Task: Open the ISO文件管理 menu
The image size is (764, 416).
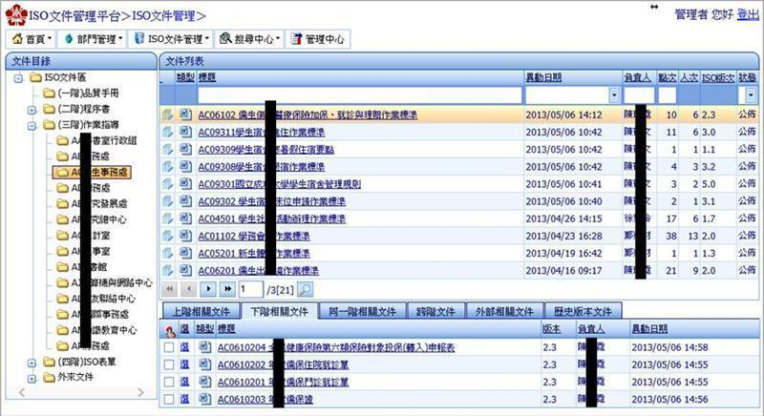Action: (172, 39)
